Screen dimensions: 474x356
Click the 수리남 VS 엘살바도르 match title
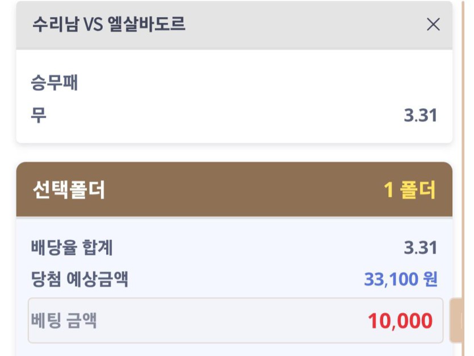click(108, 24)
